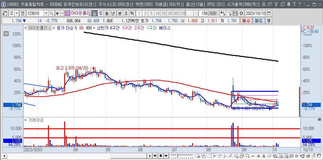
Task: Click the 2023/10/10 date input field
Action: tap(255, 13)
